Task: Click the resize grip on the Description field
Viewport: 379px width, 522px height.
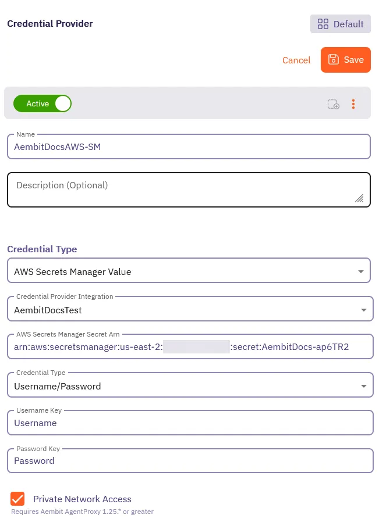Action: [359, 198]
